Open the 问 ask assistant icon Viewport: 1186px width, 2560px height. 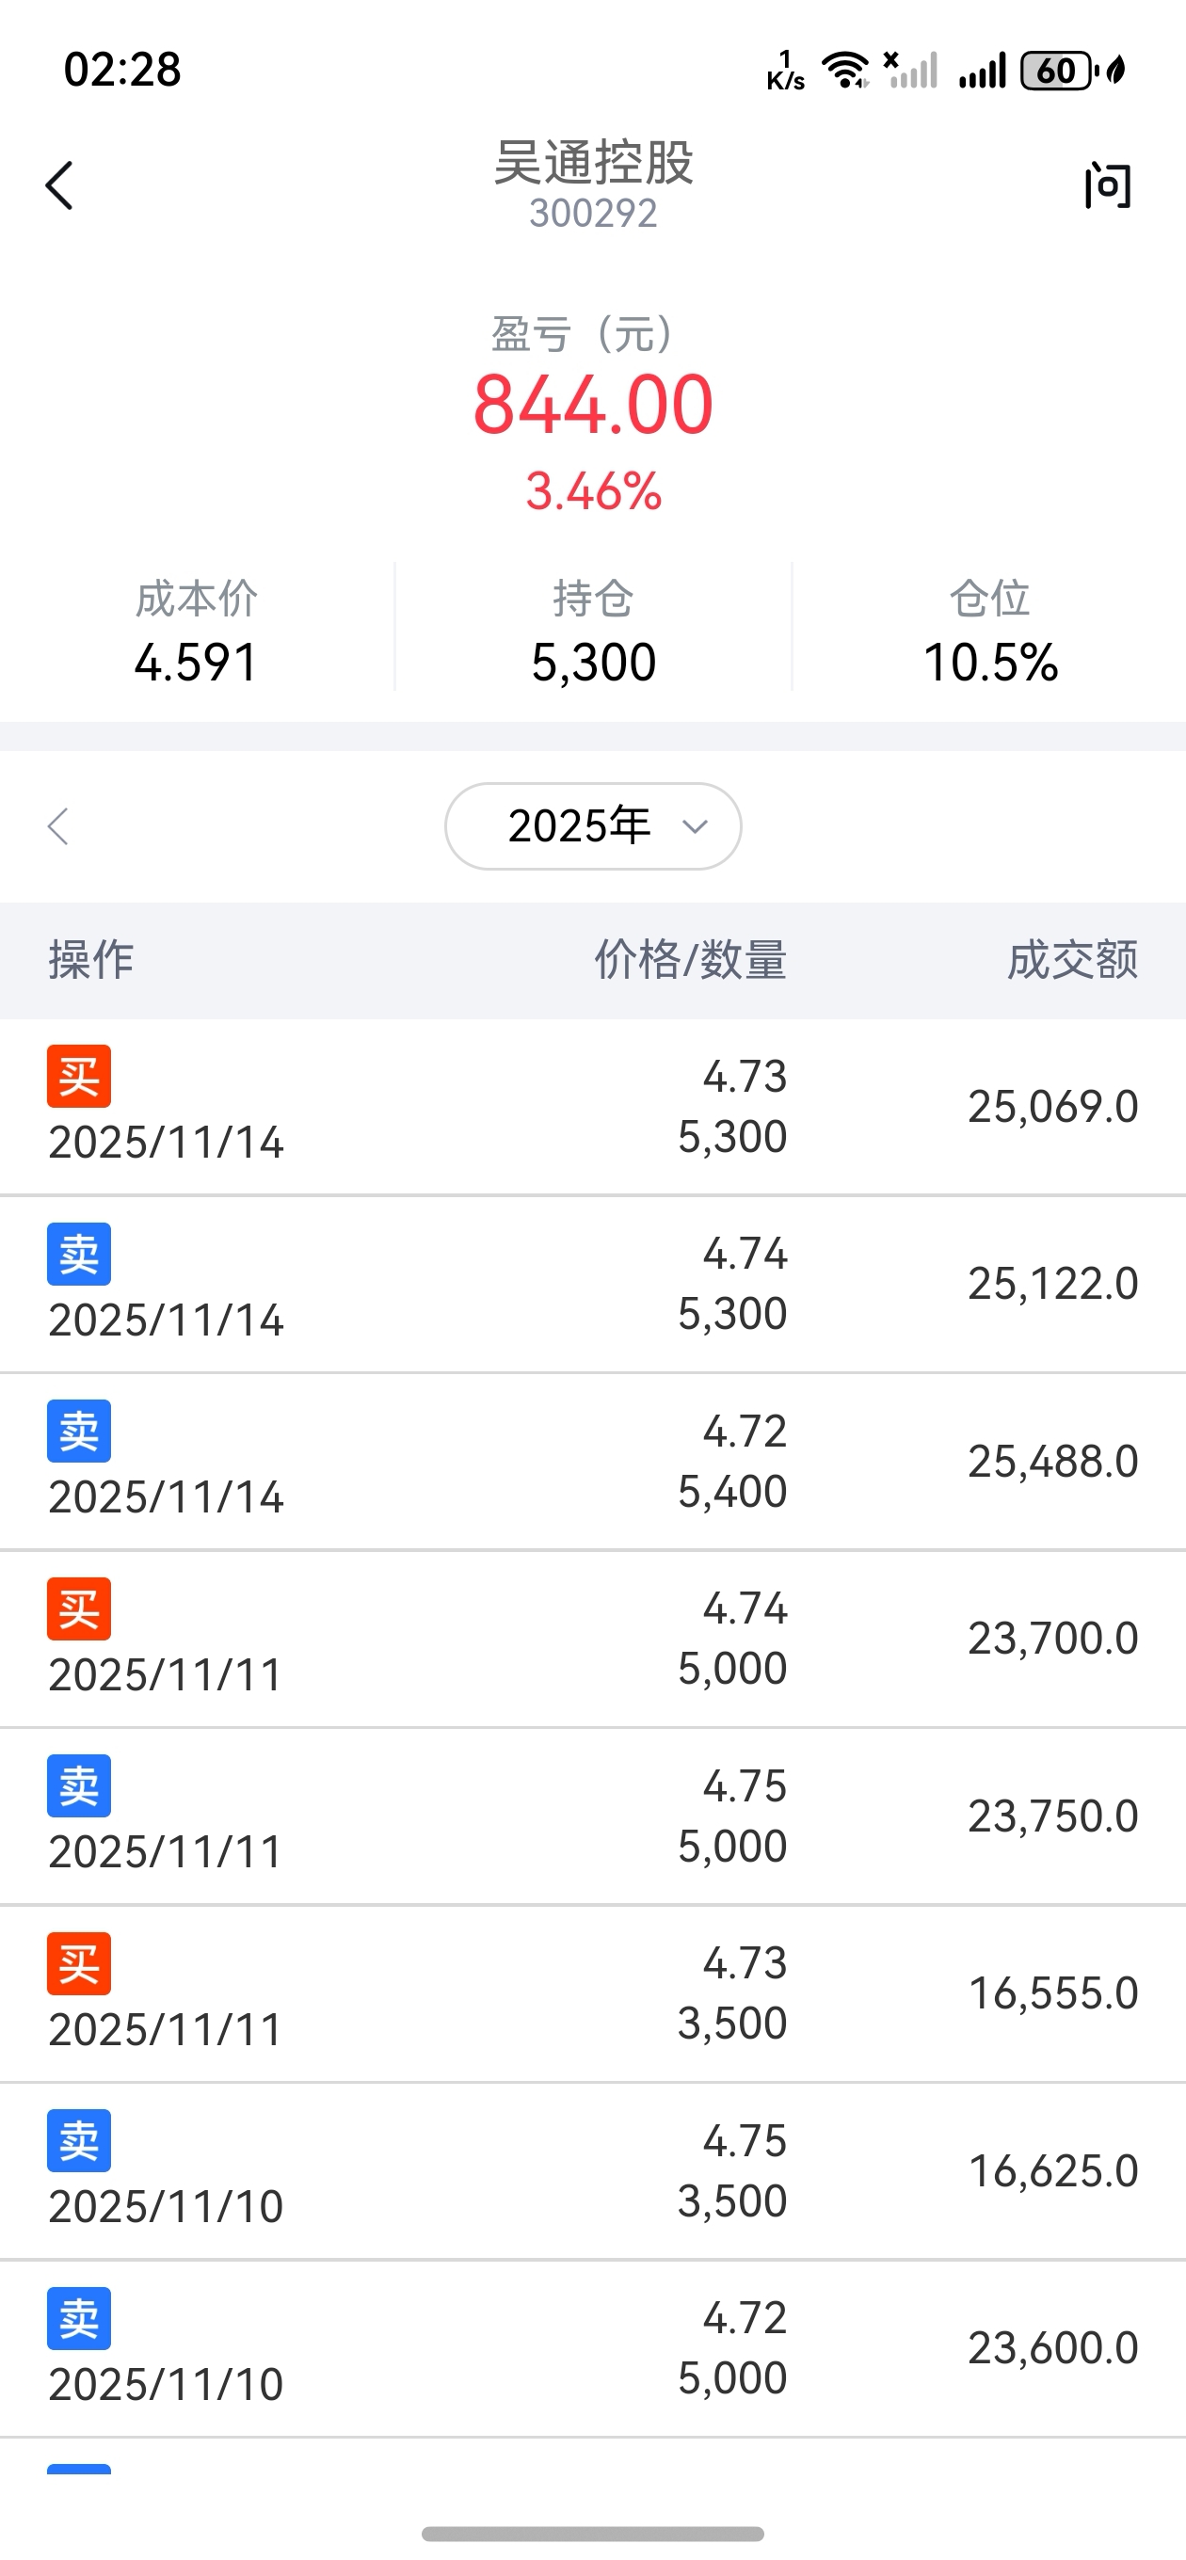click(x=1108, y=185)
